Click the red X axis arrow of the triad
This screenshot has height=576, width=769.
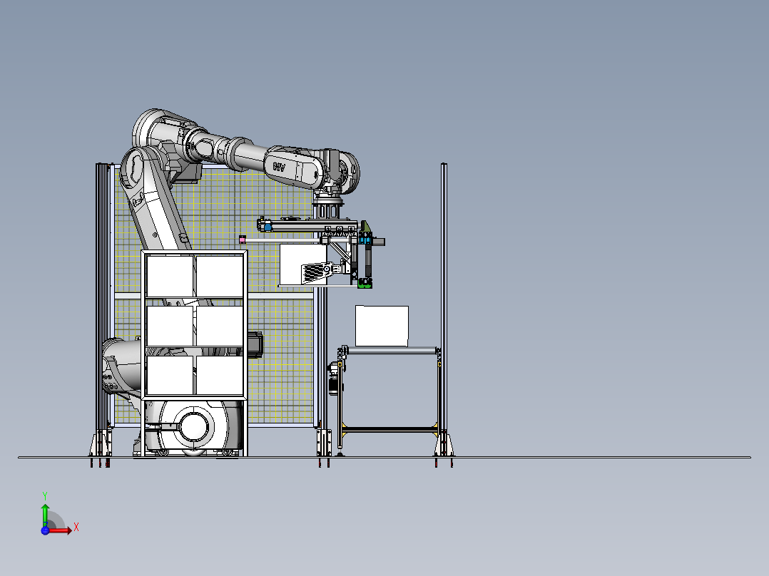[x=61, y=530]
